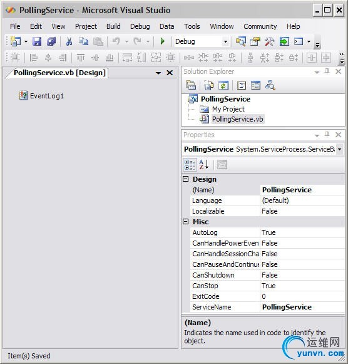Click the ExitCode property value 0

click(x=302, y=296)
